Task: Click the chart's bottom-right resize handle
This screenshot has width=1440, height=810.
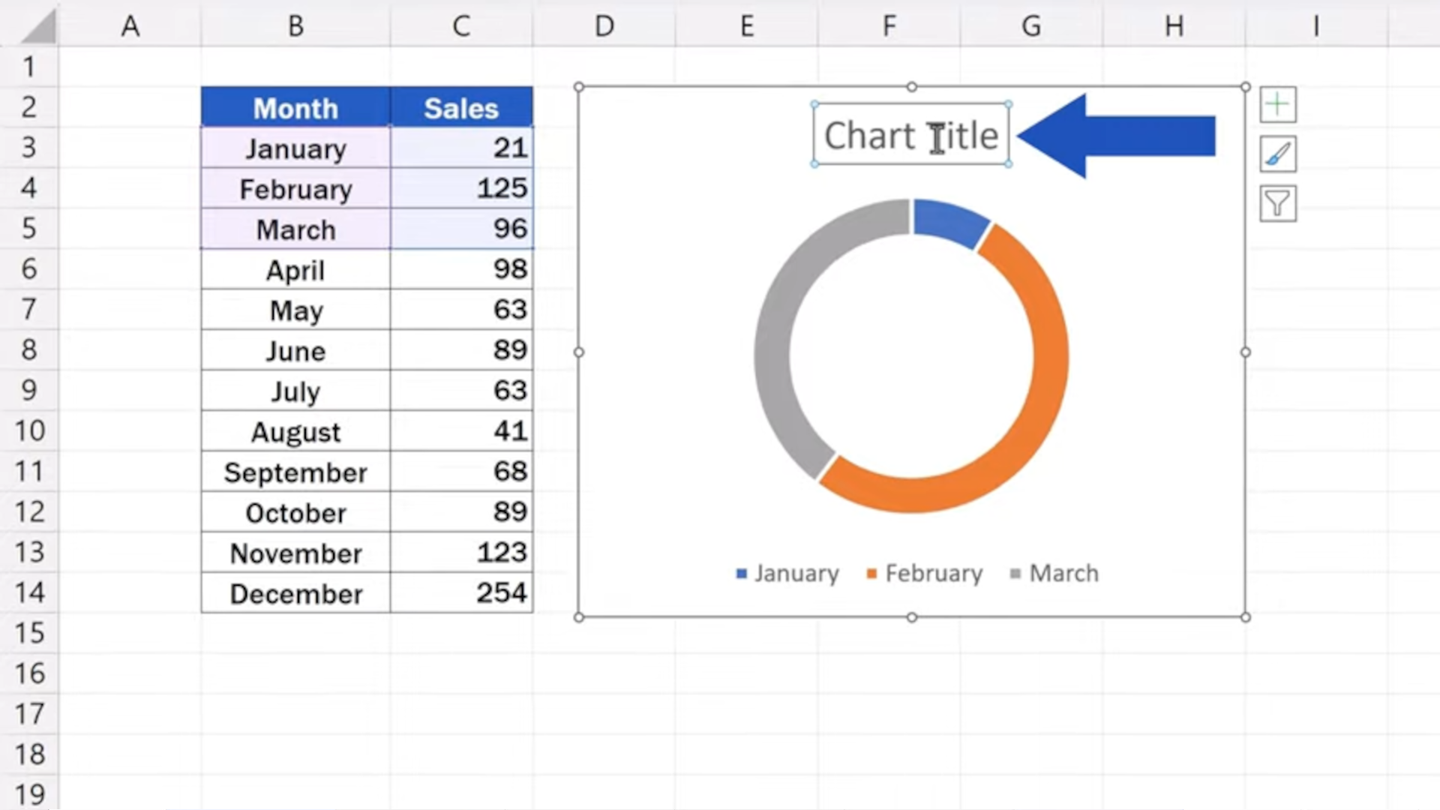Action: 1246,617
